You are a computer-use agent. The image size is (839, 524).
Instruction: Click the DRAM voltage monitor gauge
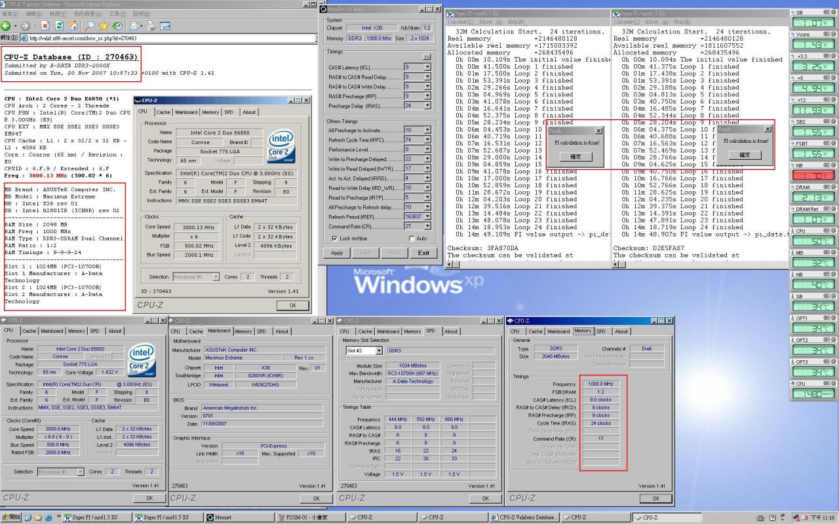(814, 193)
